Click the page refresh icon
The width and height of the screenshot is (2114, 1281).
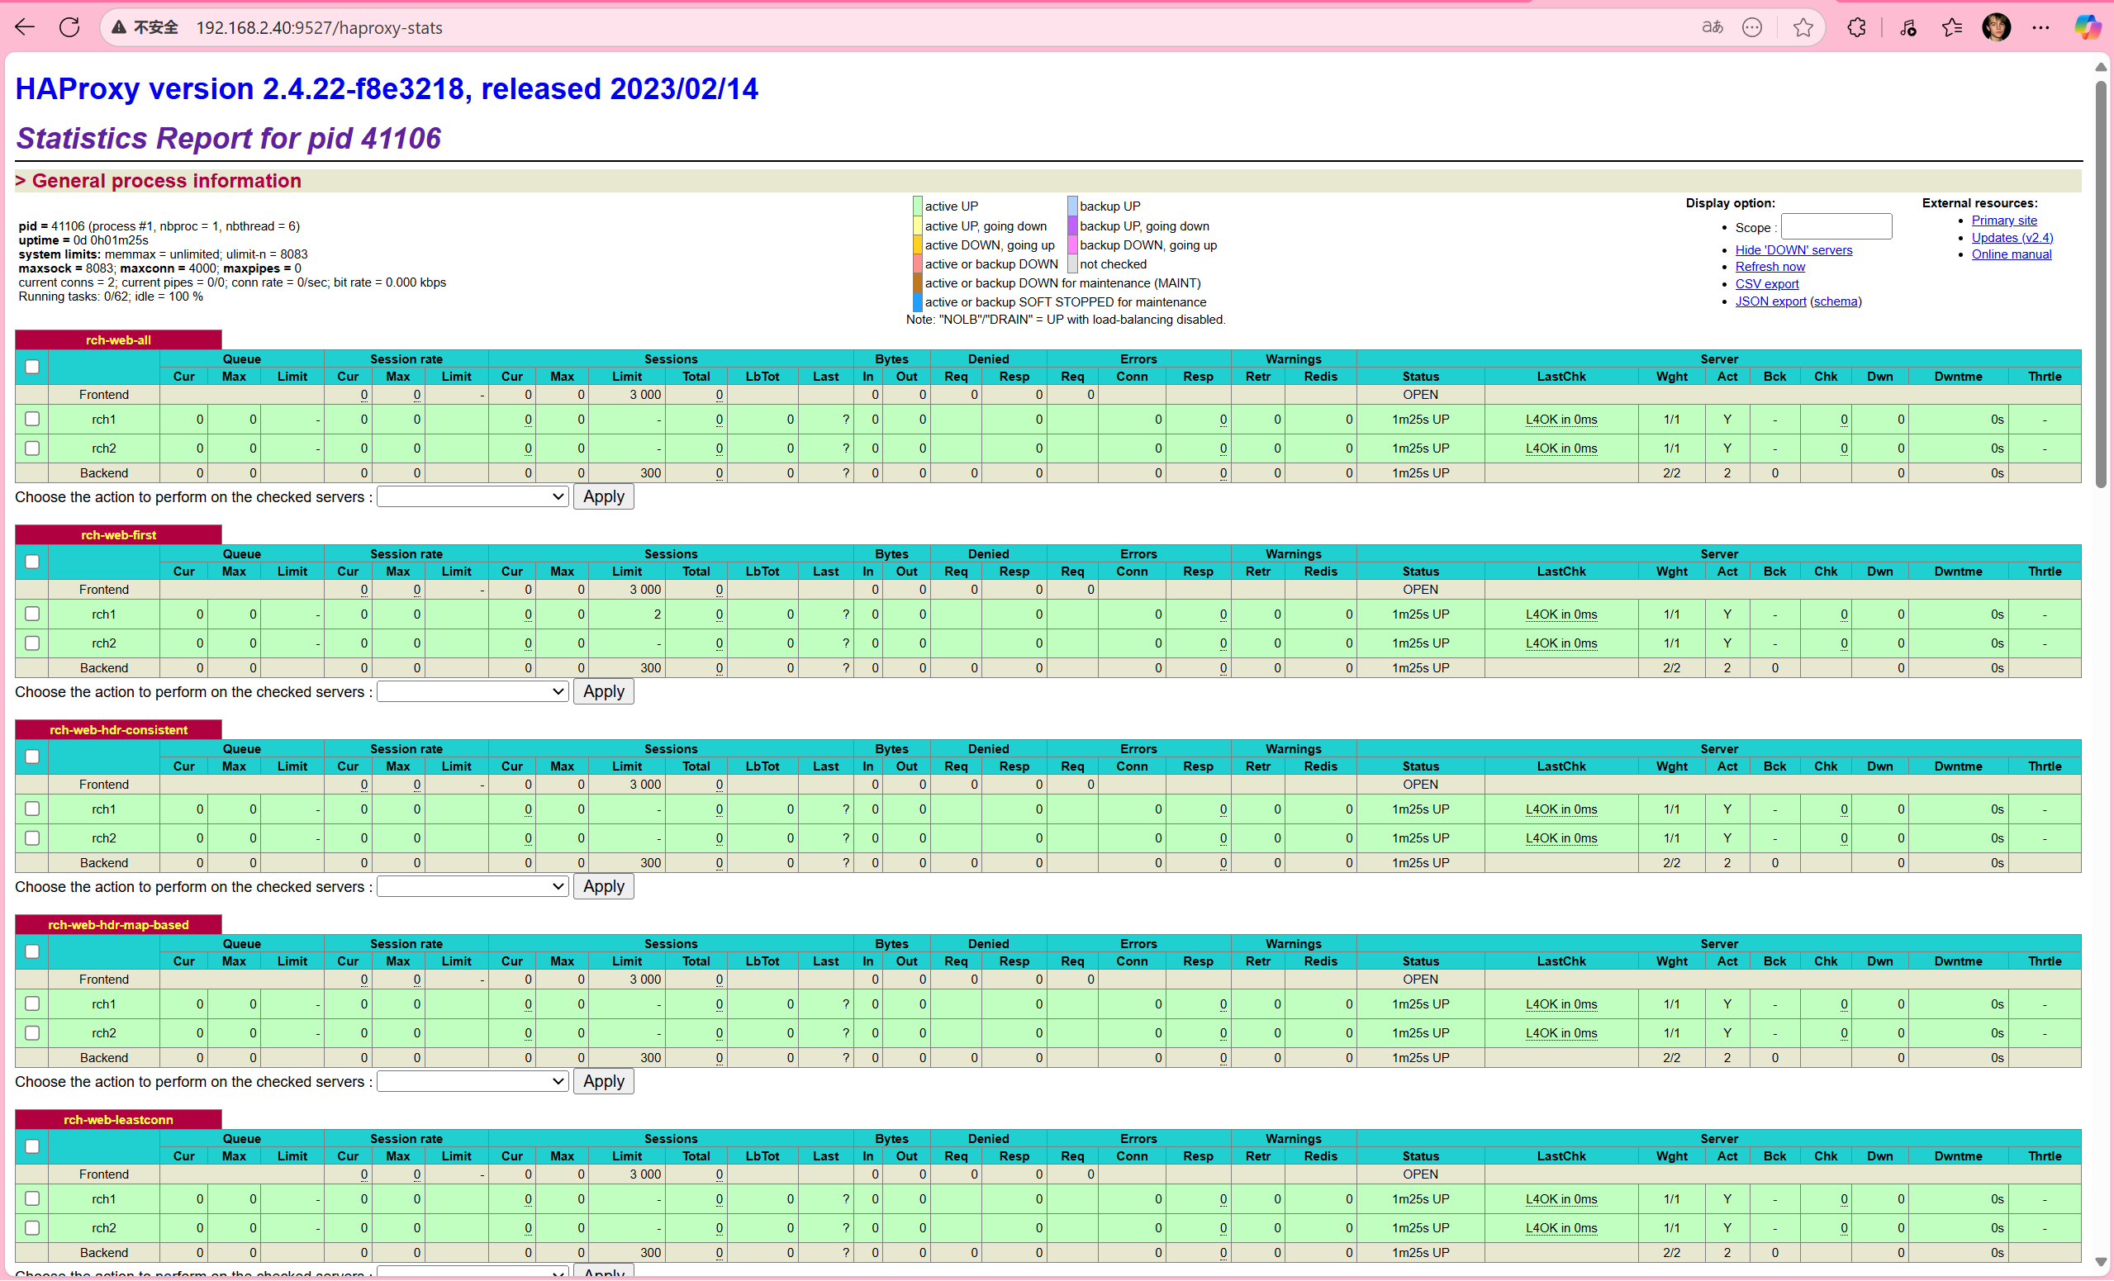69,27
